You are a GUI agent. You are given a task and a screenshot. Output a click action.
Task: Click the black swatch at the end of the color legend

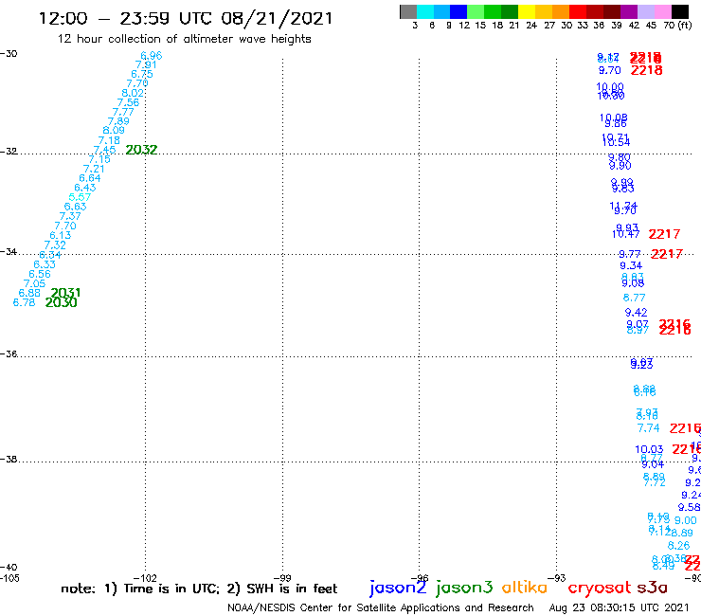click(x=679, y=11)
